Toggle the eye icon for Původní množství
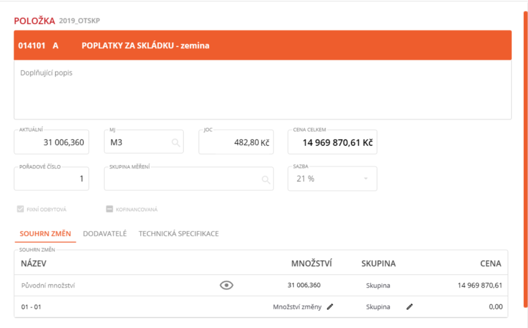Screen dimensions: 528x328 (226, 285)
